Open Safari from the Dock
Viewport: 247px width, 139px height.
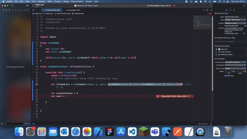[76, 132]
